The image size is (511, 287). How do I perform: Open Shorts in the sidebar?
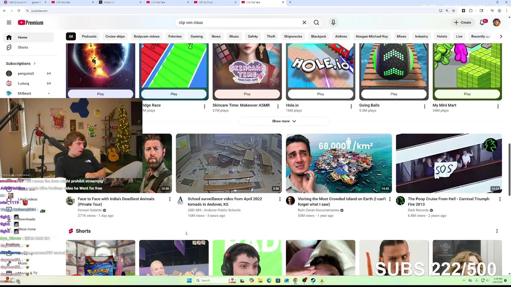click(x=28, y=47)
